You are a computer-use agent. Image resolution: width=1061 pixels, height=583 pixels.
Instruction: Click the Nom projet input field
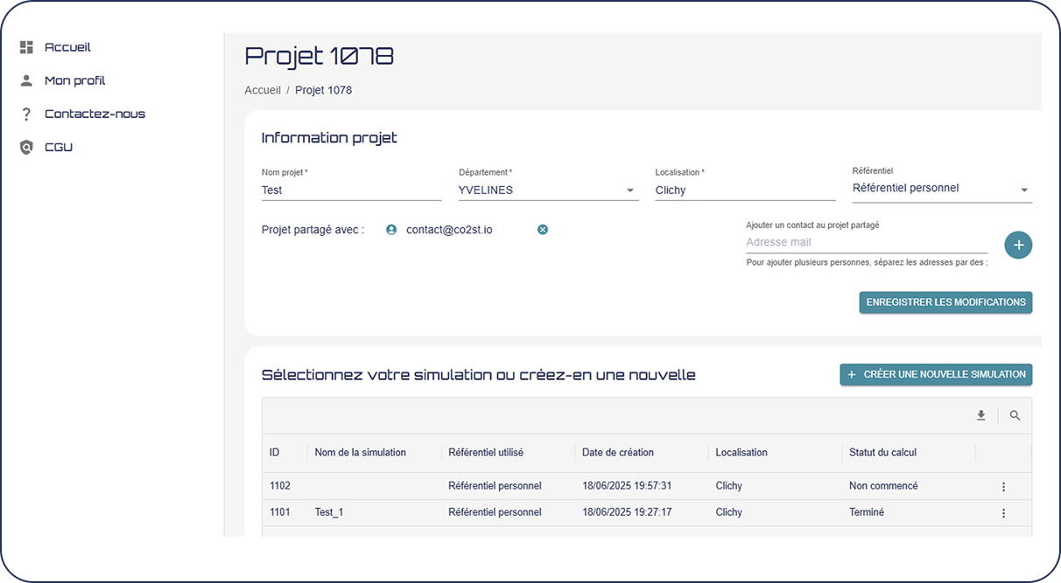click(350, 190)
